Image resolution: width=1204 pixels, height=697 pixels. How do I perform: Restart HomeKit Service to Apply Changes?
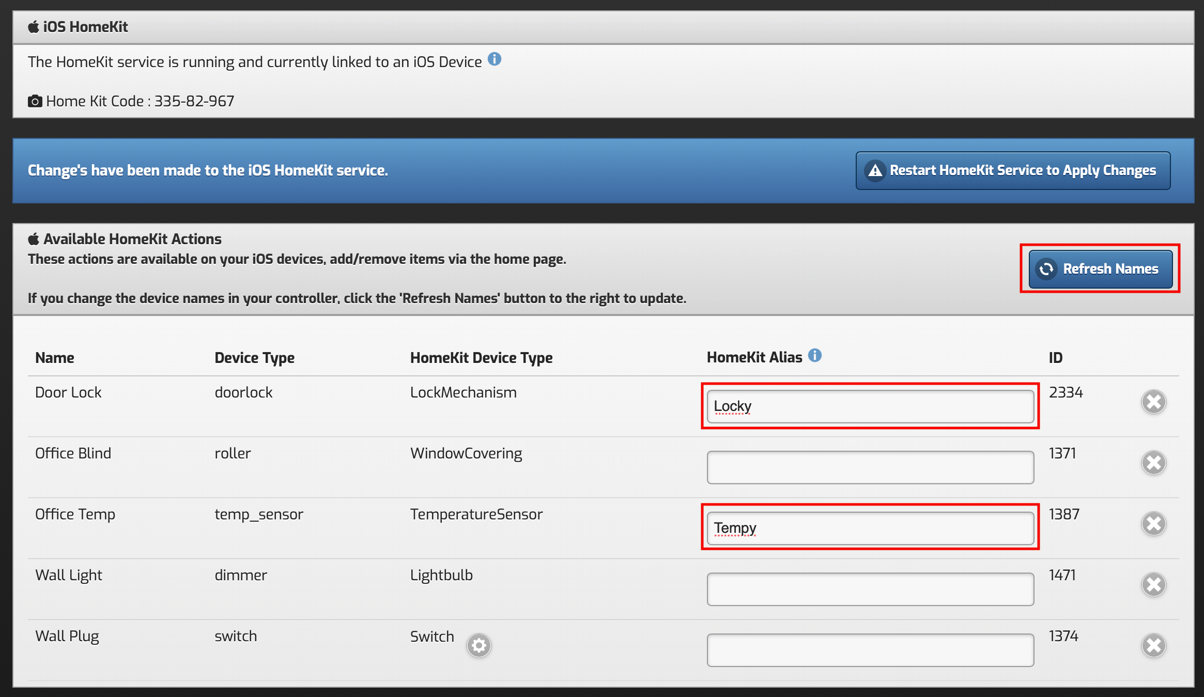click(1013, 170)
